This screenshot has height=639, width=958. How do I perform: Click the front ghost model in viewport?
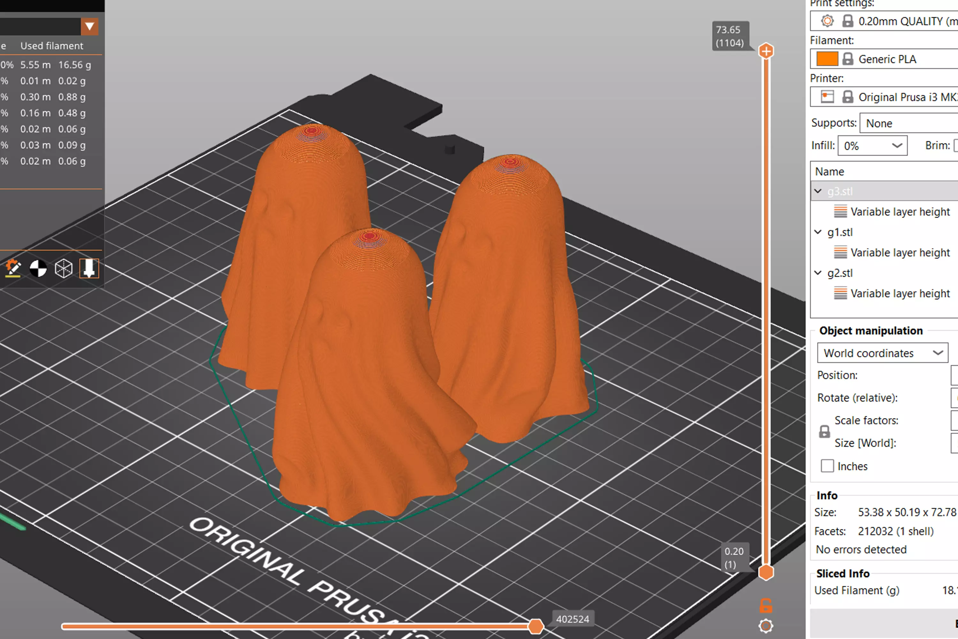[367, 379]
